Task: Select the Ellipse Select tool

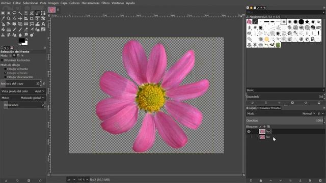Action: [x=9, y=13]
